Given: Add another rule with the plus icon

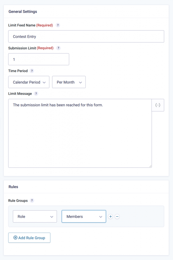Looking at the screenshot, I should click(x=110, y=216).
